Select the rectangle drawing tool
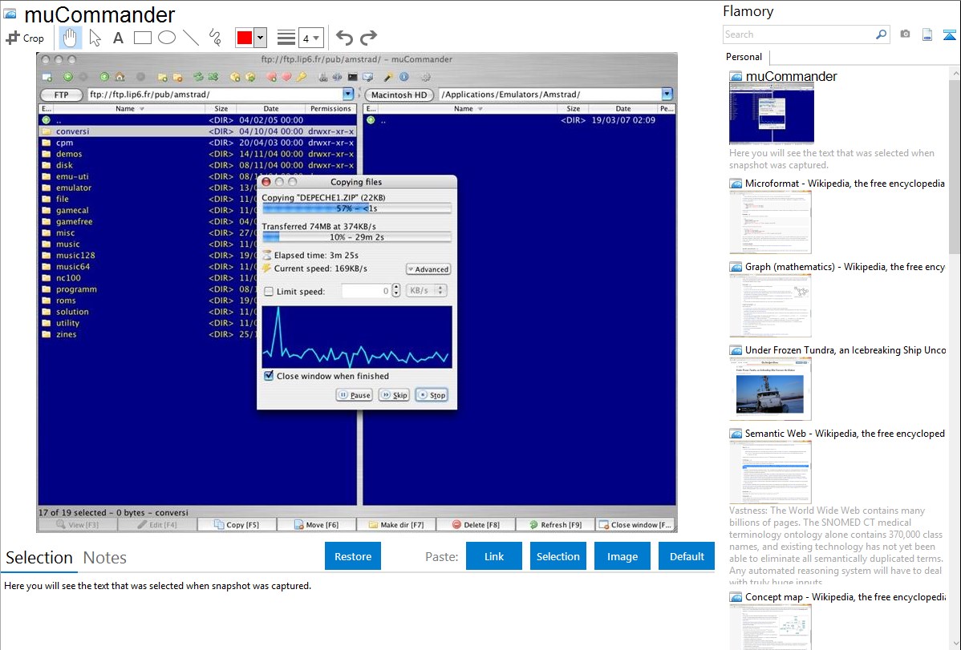 [142, 38]
